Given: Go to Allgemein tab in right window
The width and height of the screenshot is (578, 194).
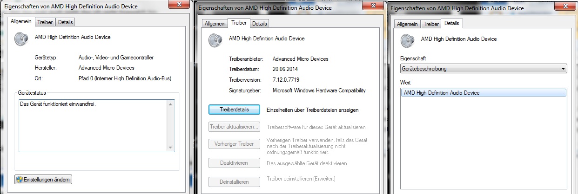Looking at the screenshot, I should pos(407,24).
